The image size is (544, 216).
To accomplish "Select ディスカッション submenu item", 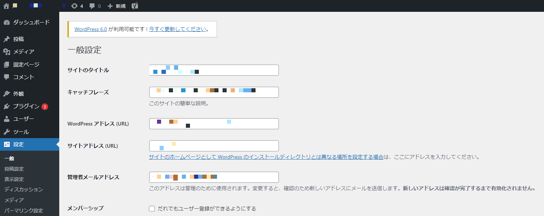I will (x=24, y=189).
